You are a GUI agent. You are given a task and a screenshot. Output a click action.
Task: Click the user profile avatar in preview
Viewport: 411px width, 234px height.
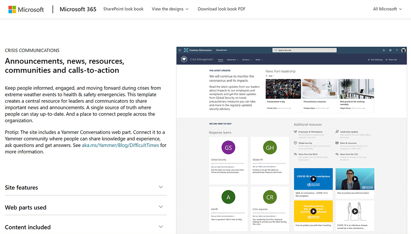(x=403, y=50)
